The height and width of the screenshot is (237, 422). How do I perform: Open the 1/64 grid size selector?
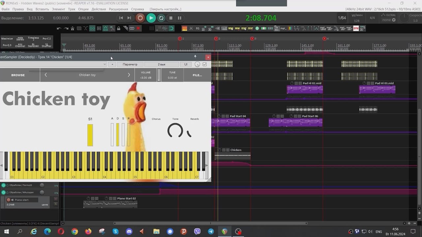(x=342, y=18)
